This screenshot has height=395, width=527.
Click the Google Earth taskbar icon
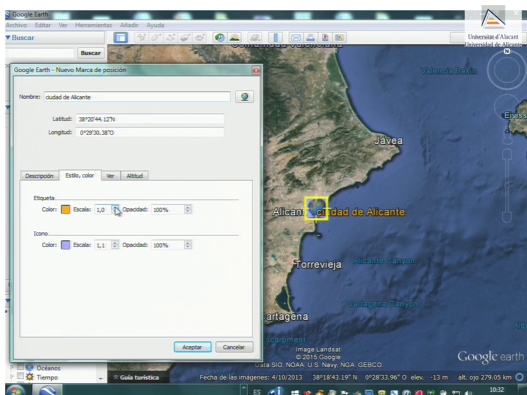(x=47, y=390)
